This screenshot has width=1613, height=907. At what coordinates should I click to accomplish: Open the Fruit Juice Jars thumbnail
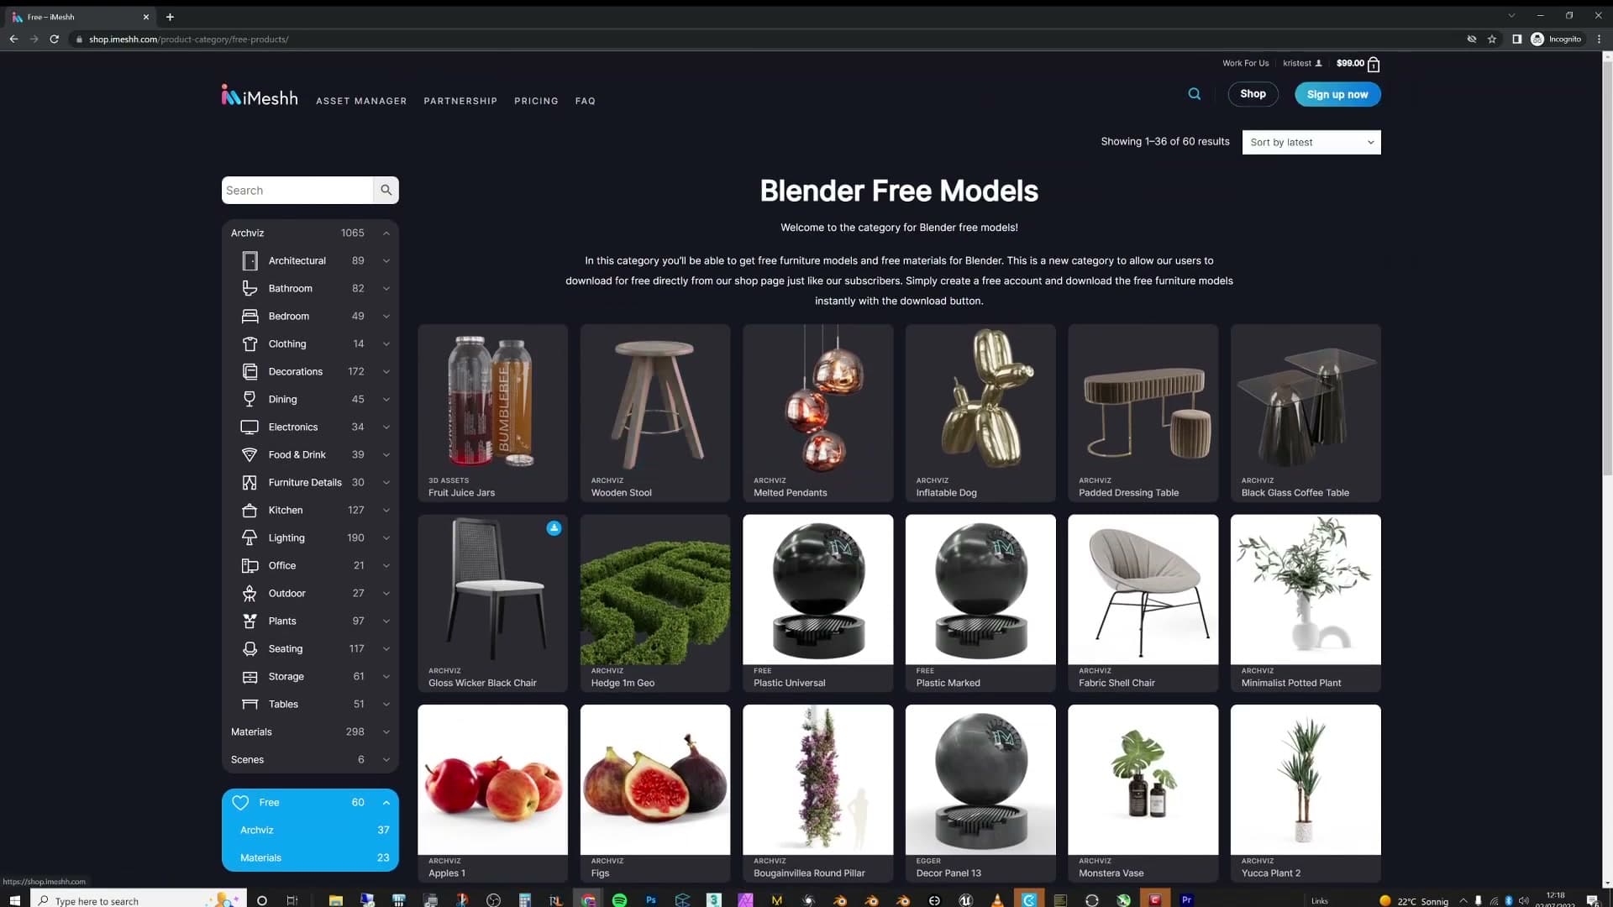point(492,399)
